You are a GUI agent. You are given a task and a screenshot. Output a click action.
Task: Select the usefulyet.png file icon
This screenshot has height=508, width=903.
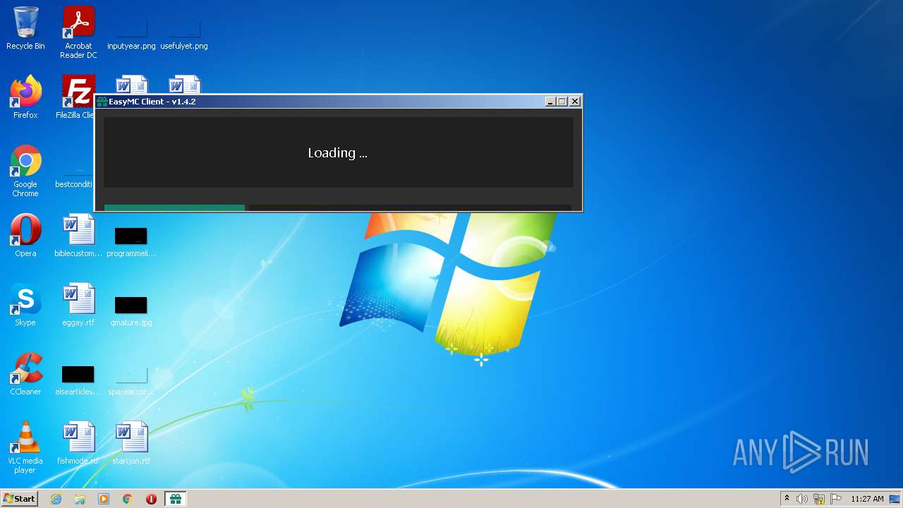184,33
